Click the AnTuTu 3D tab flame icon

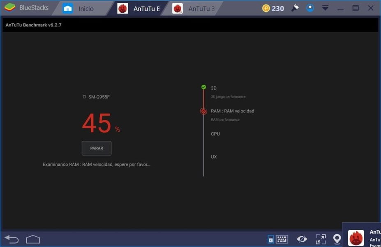(178, 9)
